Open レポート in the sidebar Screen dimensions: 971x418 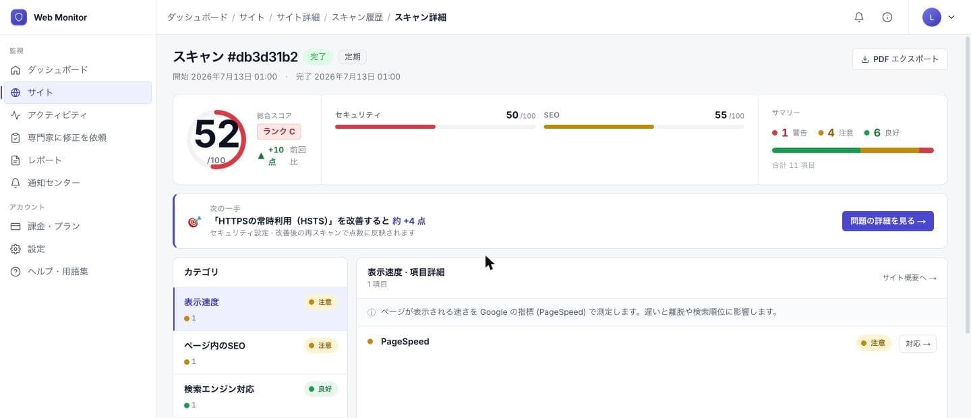(x=78, y=160)
